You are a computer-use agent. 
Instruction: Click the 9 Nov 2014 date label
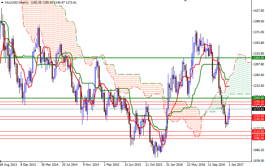pos(91,164)
